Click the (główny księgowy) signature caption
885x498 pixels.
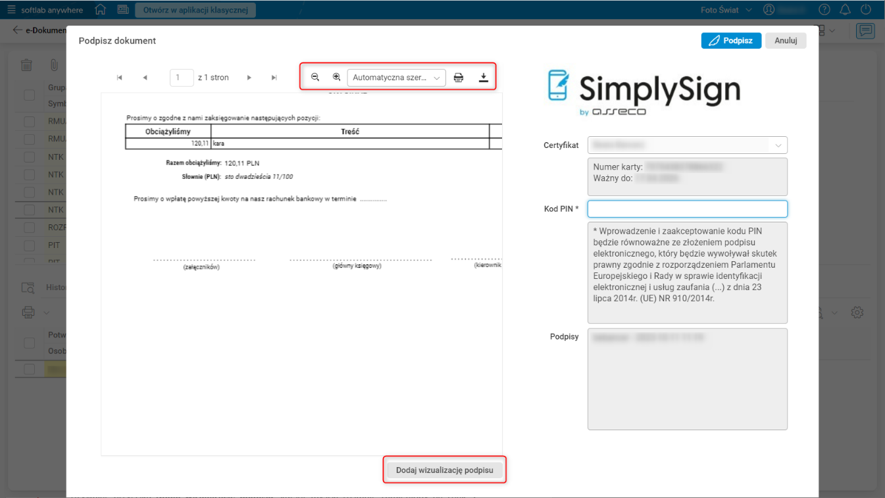point(357,266)
